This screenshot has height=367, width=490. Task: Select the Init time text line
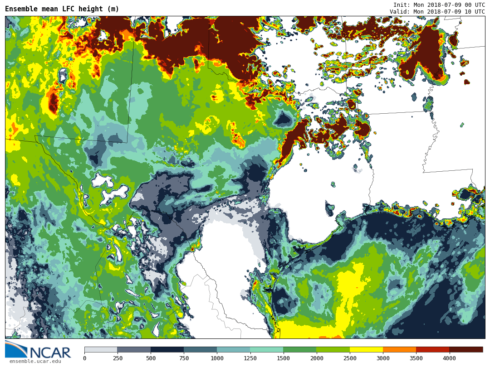point(439,5)
